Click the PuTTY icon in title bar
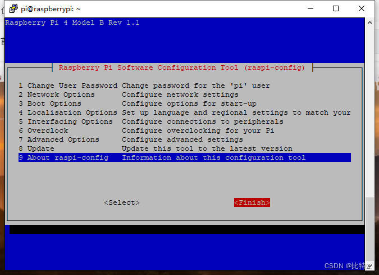 [x=13, y=8]
